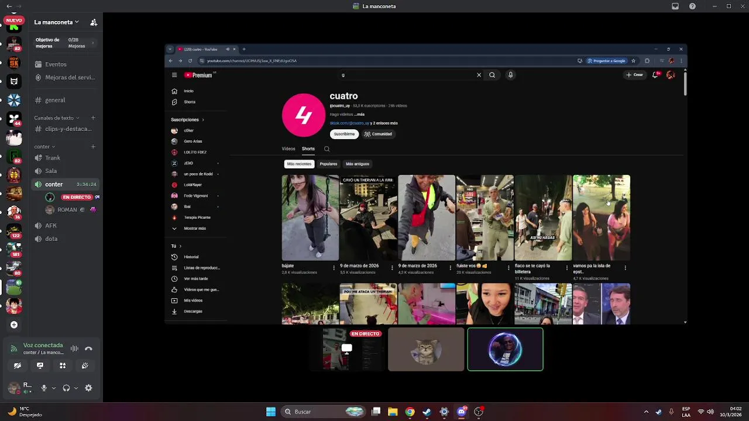Image resolution: width=749 pixels, height=421 pixels.
Task: Turn on camera in Discord voice panel
Action: (18, 365)
